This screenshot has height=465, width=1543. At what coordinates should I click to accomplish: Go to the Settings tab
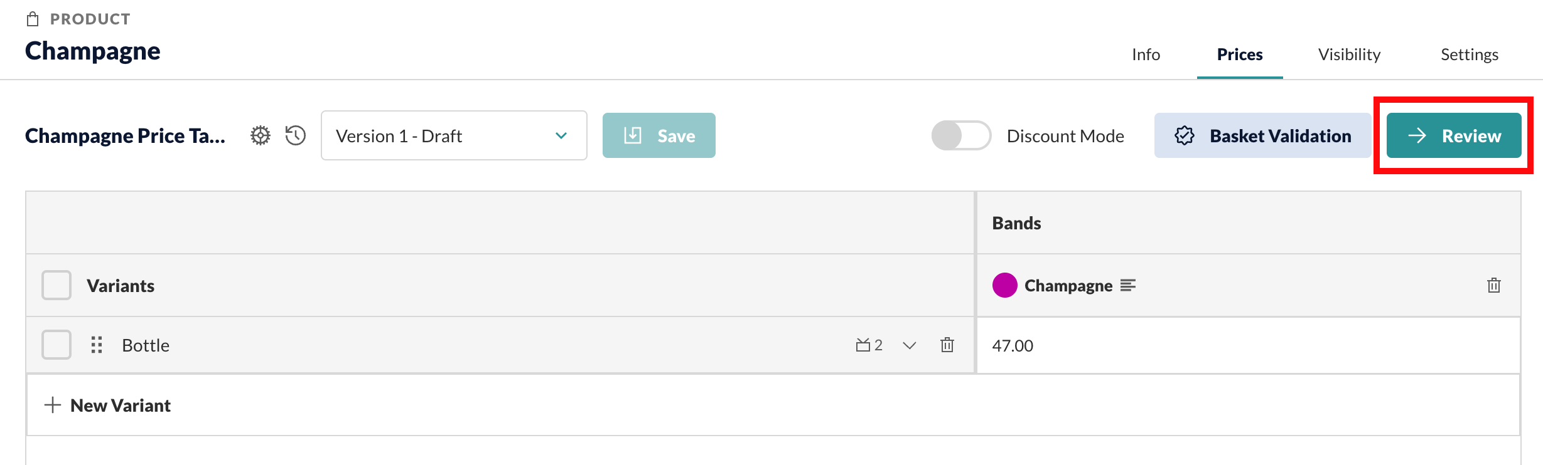pyautogui.click(x=1470, y=55)
